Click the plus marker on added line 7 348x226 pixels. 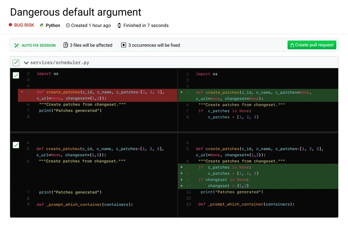pos(182,167)
